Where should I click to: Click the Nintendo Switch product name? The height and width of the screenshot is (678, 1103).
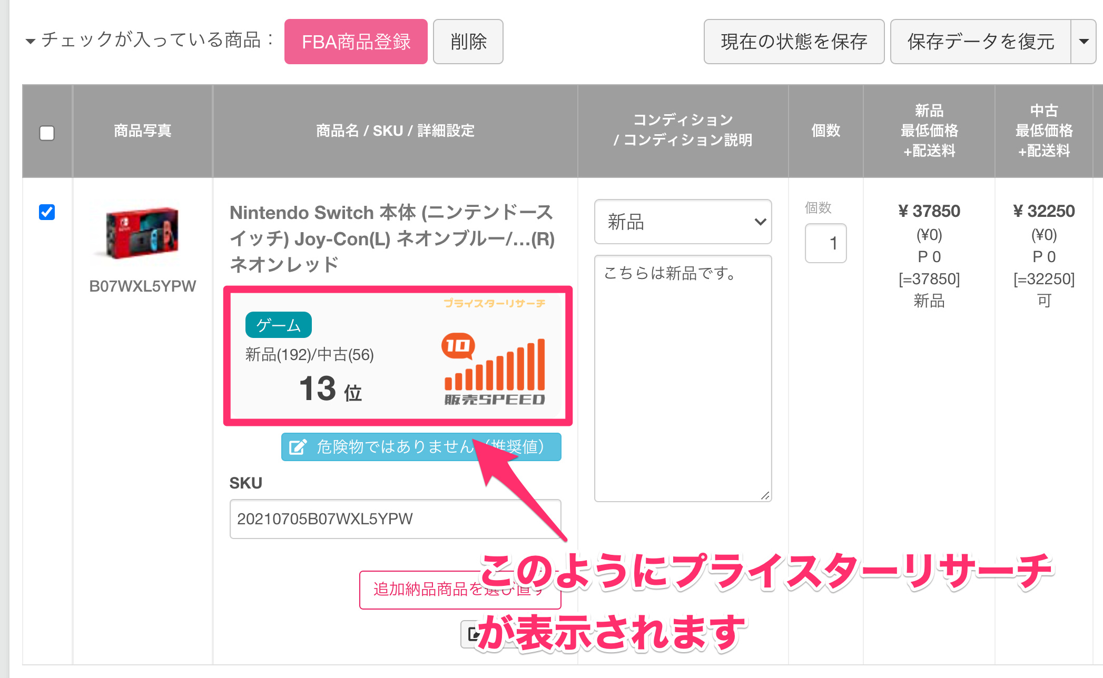click(x=392, y=238)
